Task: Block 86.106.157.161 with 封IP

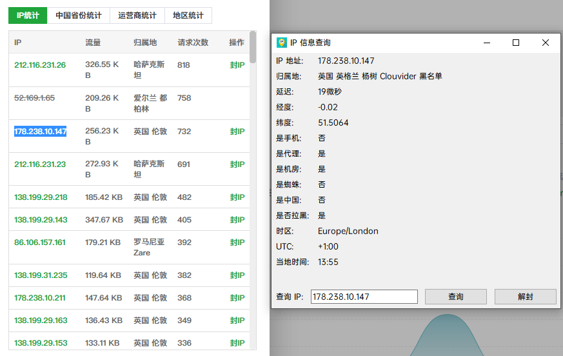Action: (237, 242)
